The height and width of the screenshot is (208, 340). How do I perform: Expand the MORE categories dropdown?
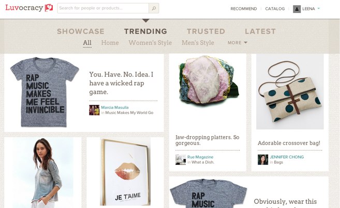[x=238, y=43]
